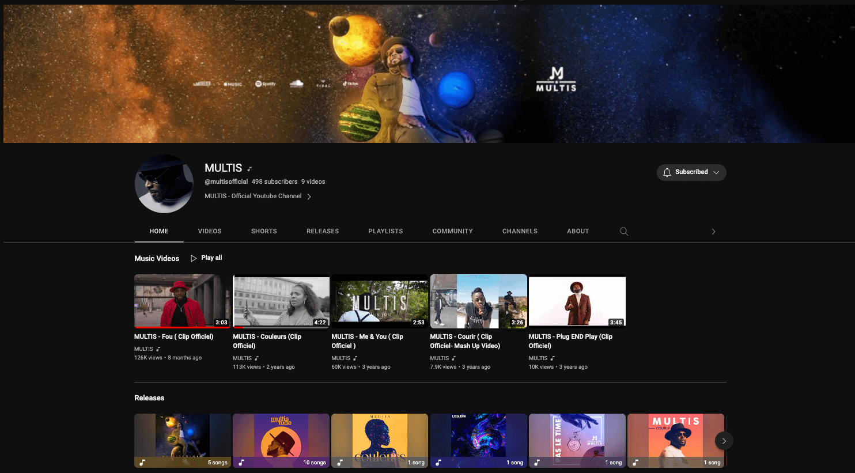This screenshot has height=473, width=855.
Task: Open the Cassandra 1 song release
Action: [478, 441]
